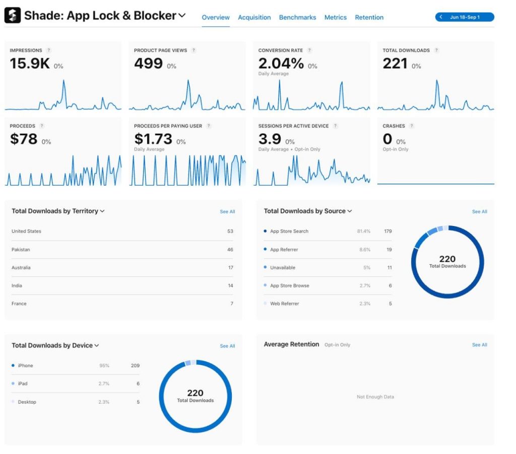Image resolution: width=516 pixels, height=454 pixels.
Task: Open help icon next to Product Page Views
Action: (193, 50)
